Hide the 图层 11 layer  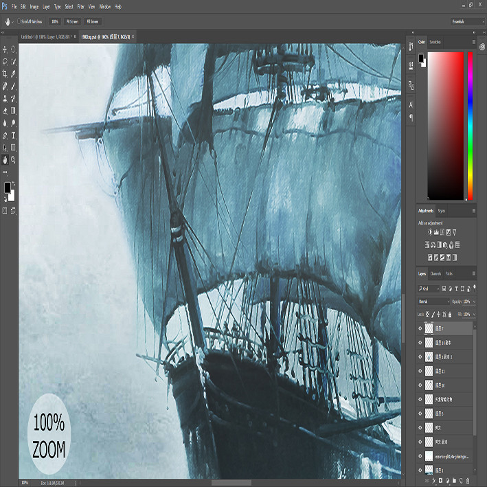[420, 371]
